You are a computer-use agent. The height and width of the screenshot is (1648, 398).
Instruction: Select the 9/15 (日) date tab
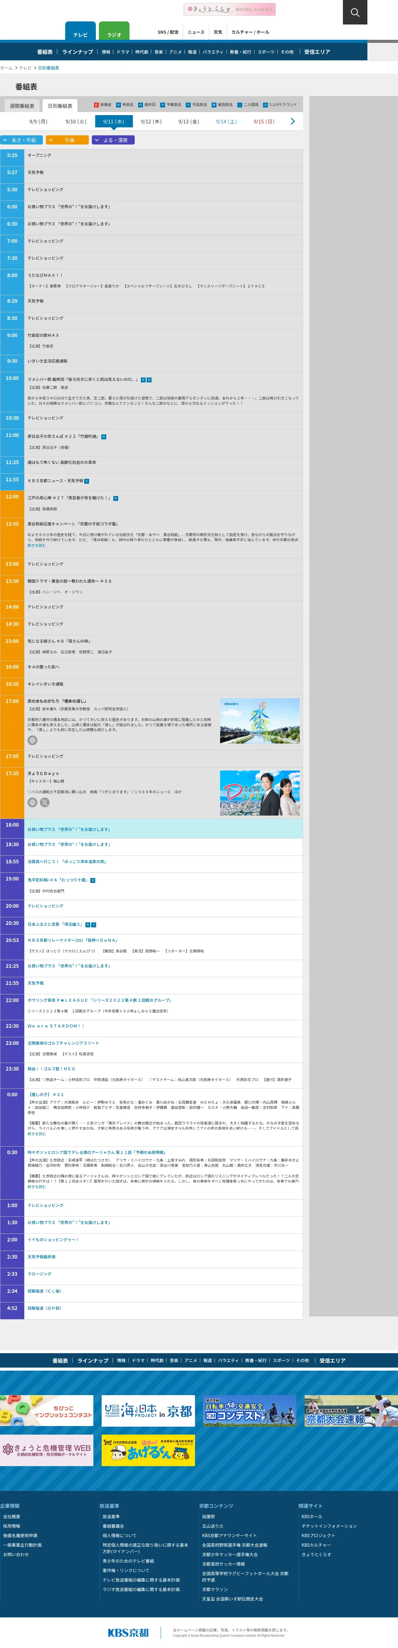tap(264, 122)
